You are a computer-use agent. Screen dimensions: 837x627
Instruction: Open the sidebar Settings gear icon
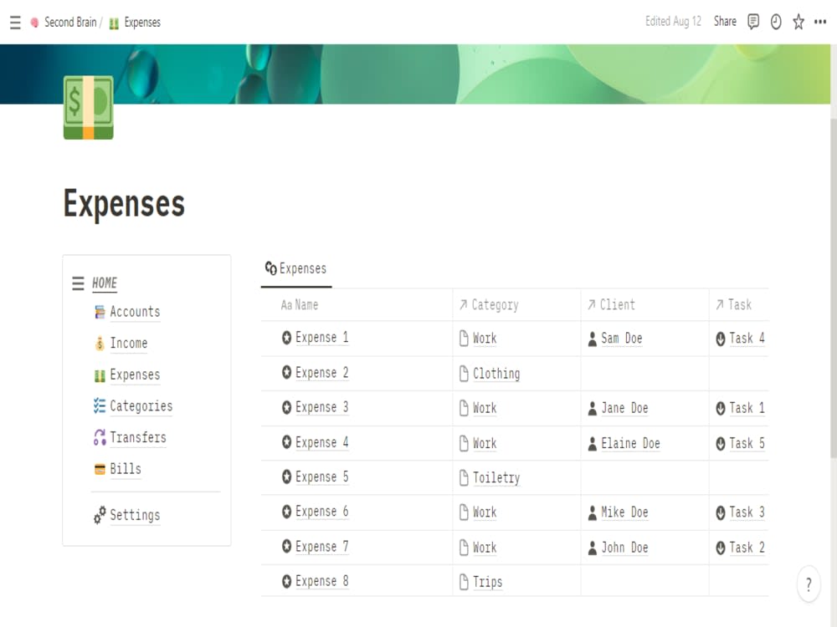102,516
